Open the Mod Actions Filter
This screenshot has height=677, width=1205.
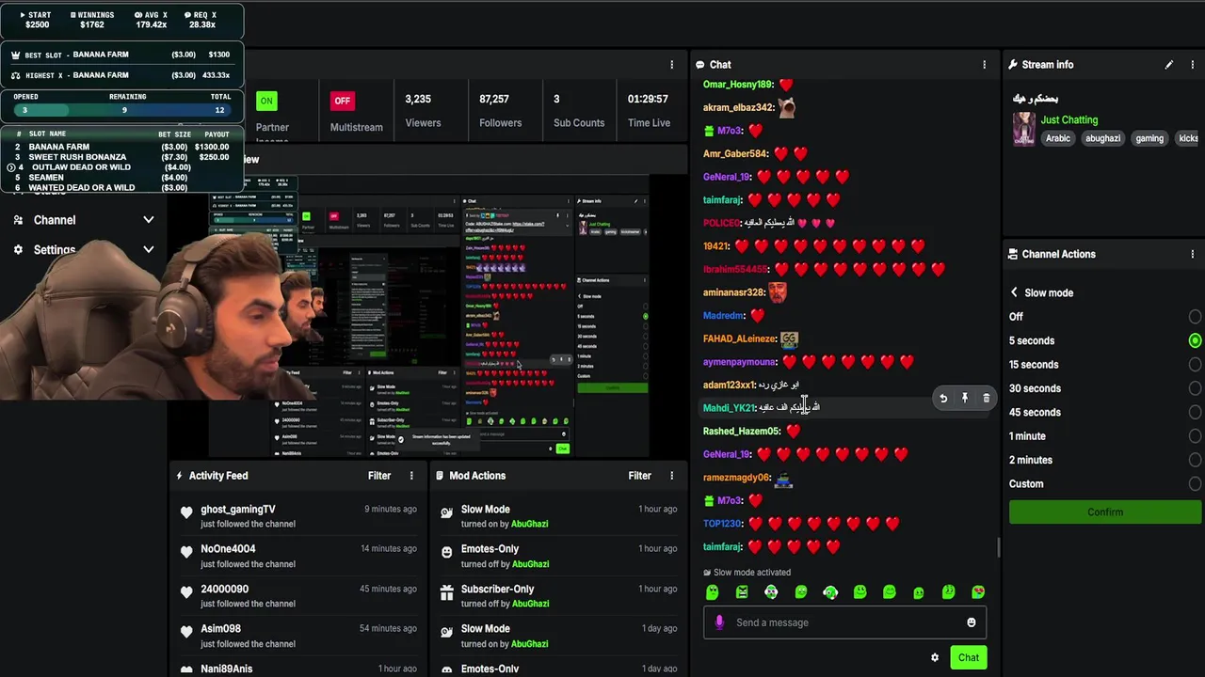click(639, 476)
